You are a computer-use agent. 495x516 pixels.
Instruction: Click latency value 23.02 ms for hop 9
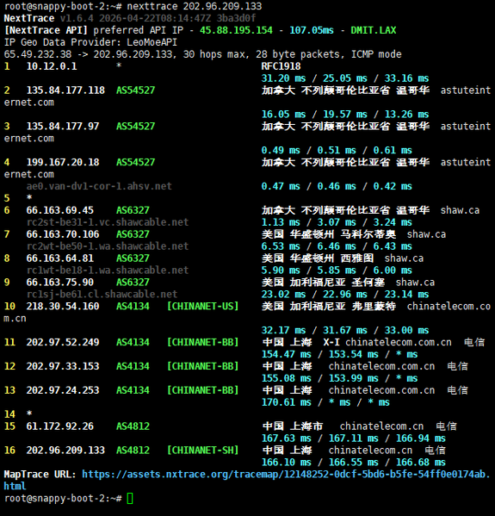(283, 294)
